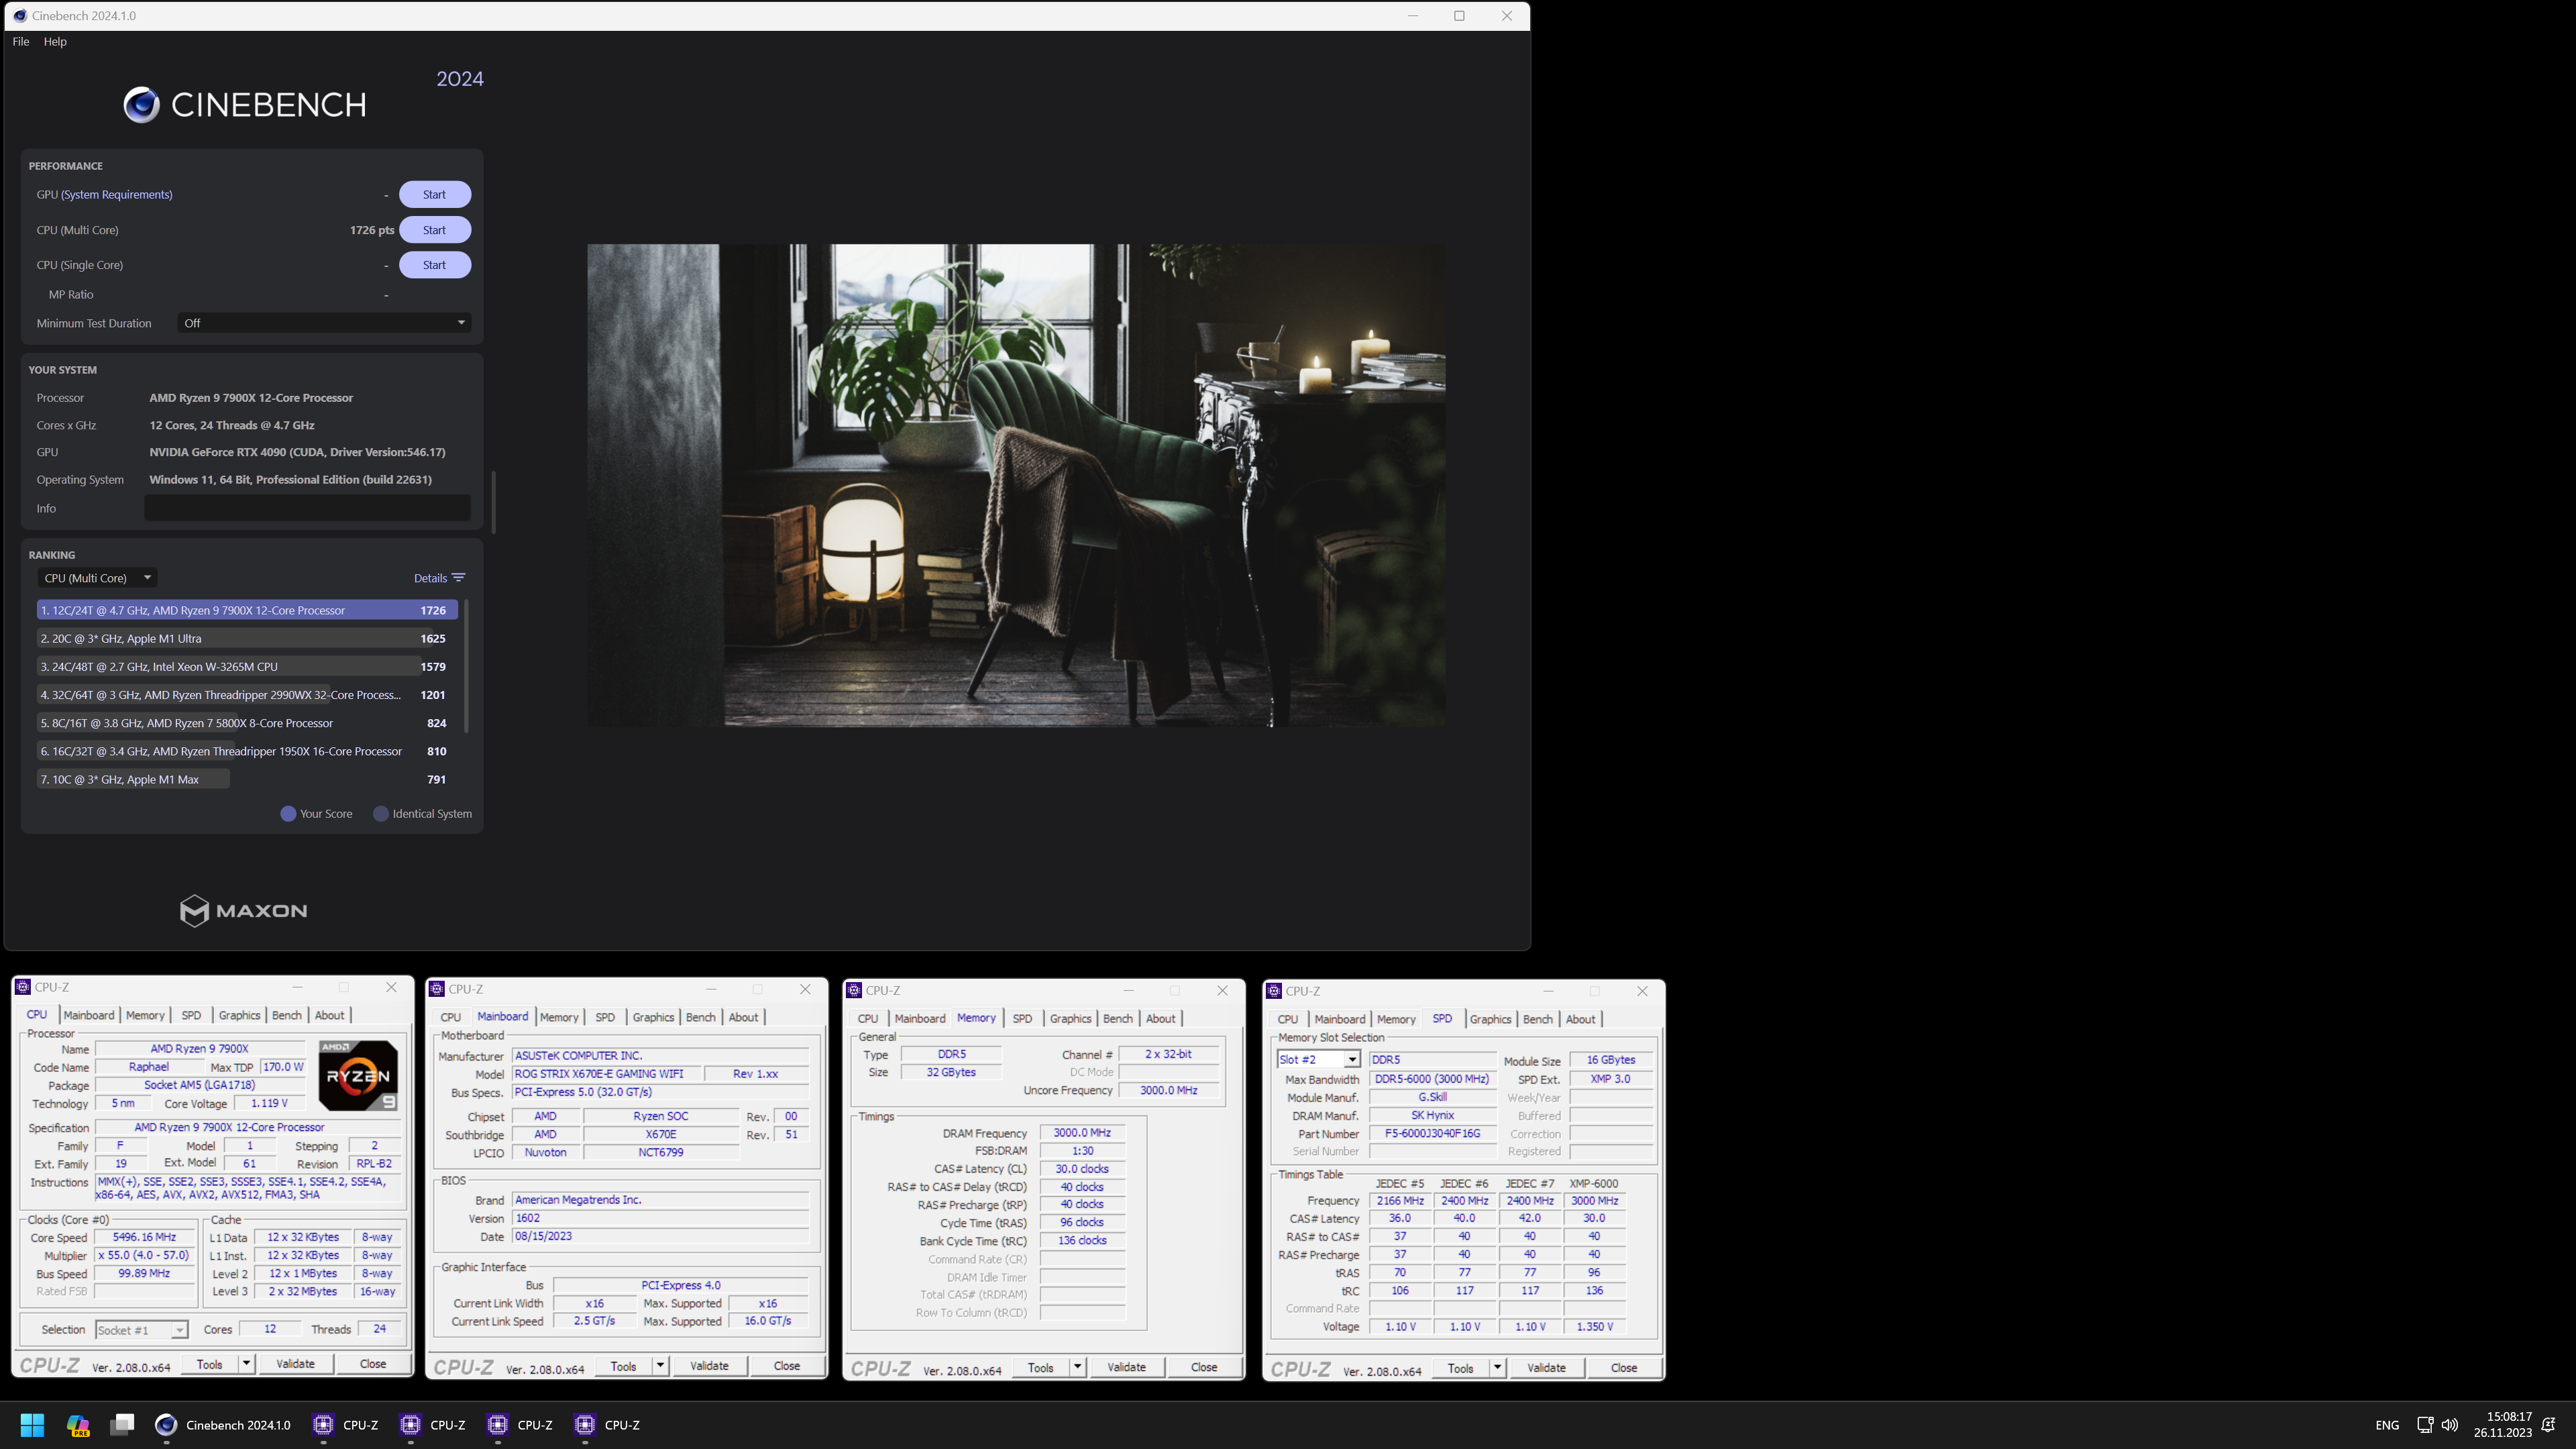
Task: Open Tools dropdown arrow in Memory window
Action: [x=1077, y=1367]
